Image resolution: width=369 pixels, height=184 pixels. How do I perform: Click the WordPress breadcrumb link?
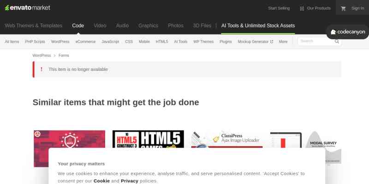coord(42,56)
